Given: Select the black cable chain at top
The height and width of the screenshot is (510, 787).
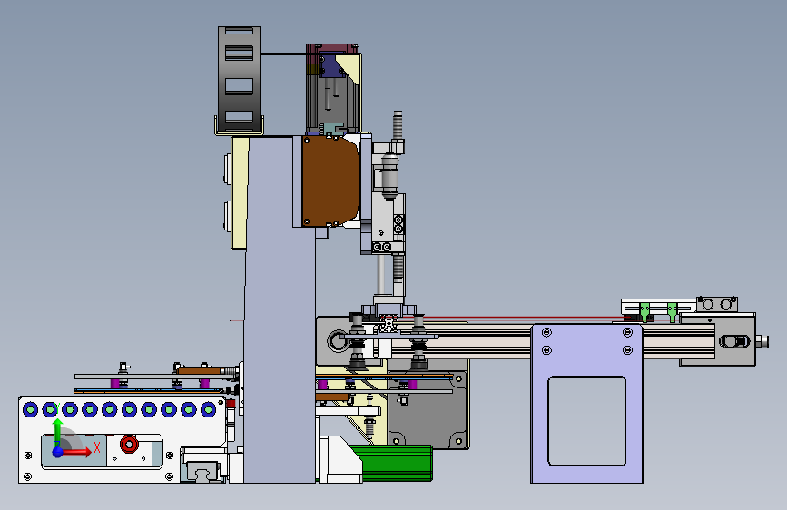Looking at the screenshot, I should (239, 79).
